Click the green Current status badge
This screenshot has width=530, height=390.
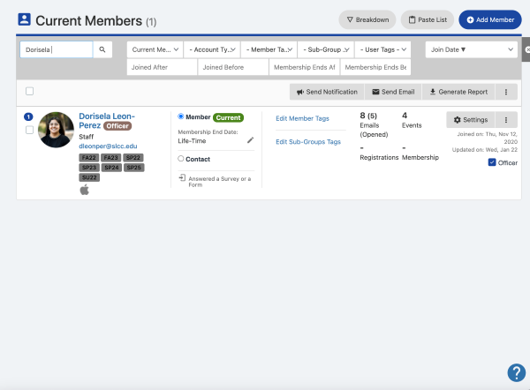coord(228,117)
